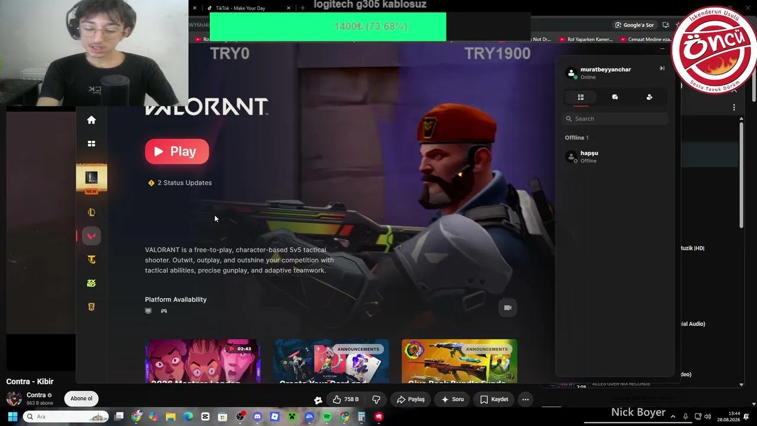Image resolution: width=757 pixels, height=426 pixels.
Task: Click the YouTube playlist panel scrollbar
Action: coord(742,175)
